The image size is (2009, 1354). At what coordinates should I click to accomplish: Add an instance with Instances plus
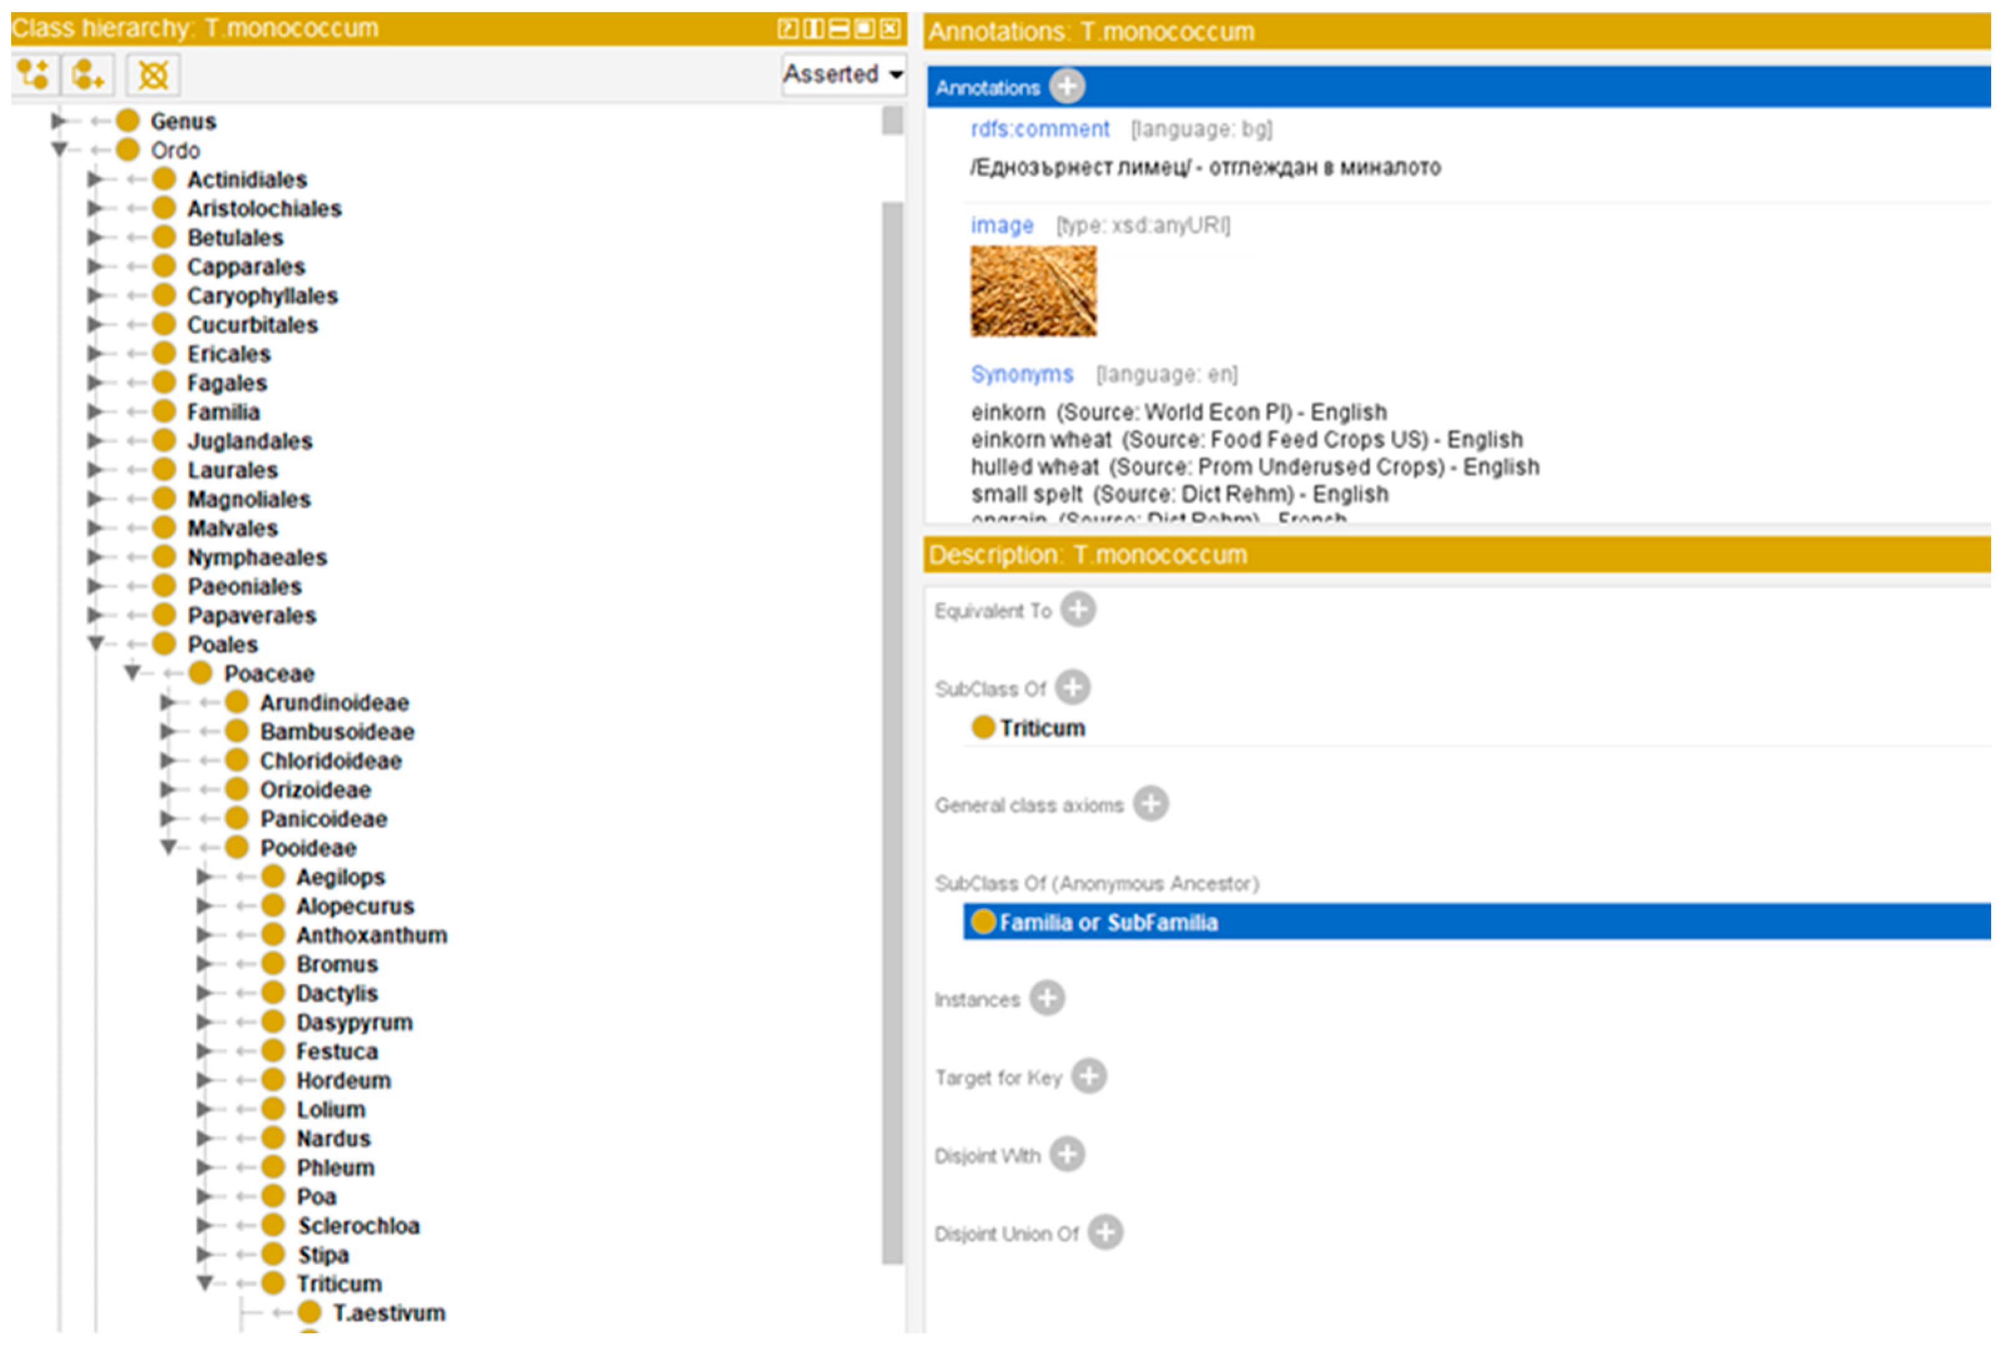tap(1047, 999)
